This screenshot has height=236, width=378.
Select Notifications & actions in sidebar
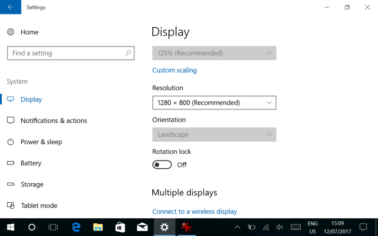[53, 120]
